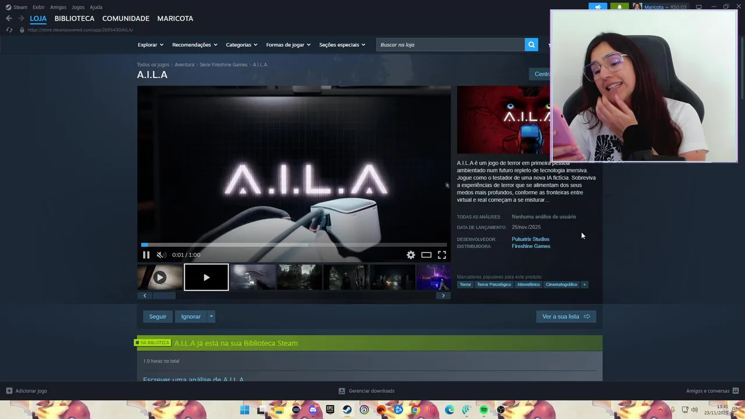Open Epic Games launcher from taskbar
745x419 pixels.
(330, 410)
